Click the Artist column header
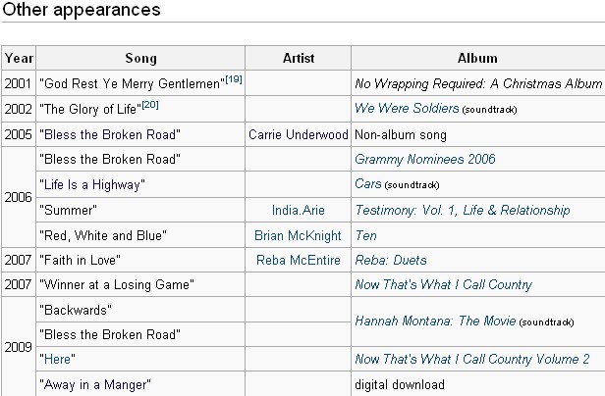Screen dimensions: 605x396 (x=299, y=58)
